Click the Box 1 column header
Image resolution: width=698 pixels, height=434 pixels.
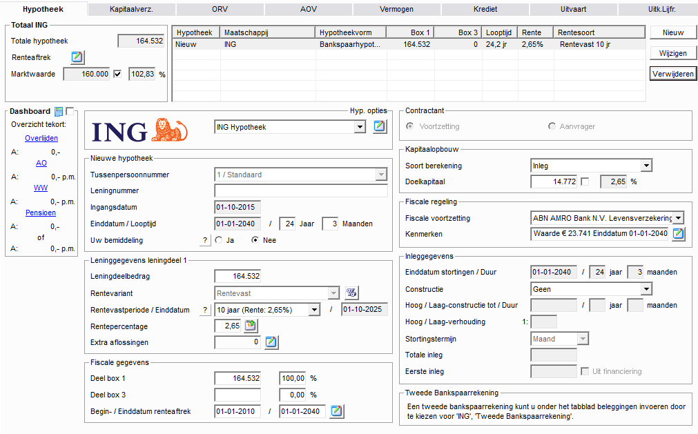pyautogui.click(x=410, y=32)
